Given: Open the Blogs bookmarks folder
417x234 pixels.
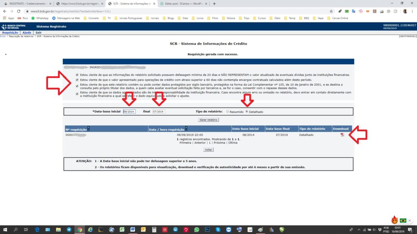Looking at the screenshot, I should click(x=168, y=18).
